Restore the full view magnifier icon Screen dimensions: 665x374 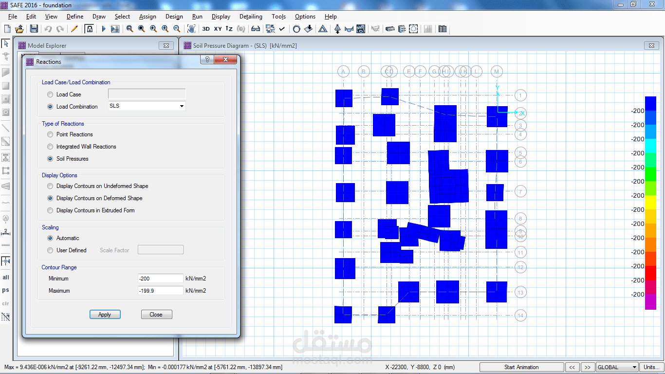point(142,29)
